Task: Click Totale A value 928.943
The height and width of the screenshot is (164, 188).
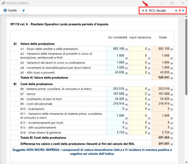Action: (164, 77)
